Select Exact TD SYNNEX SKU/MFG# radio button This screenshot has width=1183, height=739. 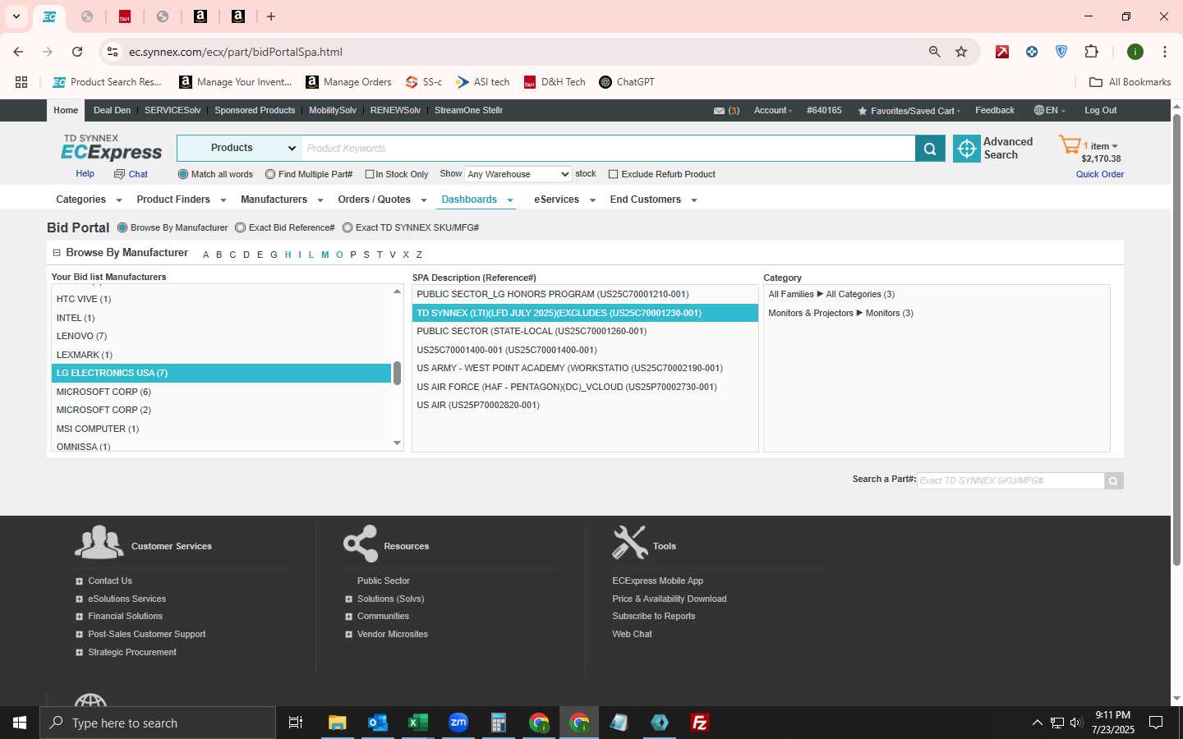point(348,227)
